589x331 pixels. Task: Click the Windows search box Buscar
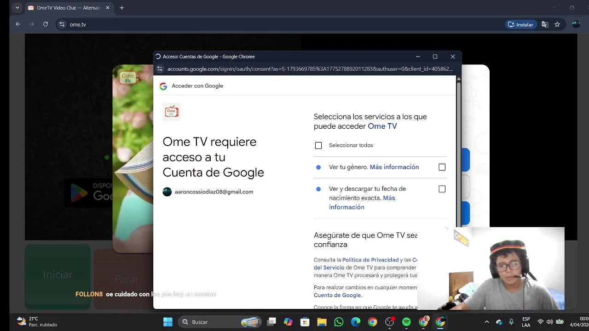(220, 322)
